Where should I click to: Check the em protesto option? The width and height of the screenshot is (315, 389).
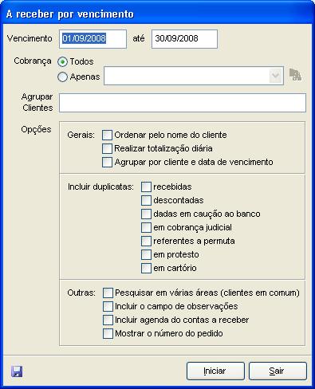(146, 254)
